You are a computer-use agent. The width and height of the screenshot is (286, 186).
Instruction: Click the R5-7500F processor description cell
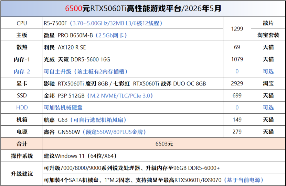pyautogui.click(x=133, y=23)
